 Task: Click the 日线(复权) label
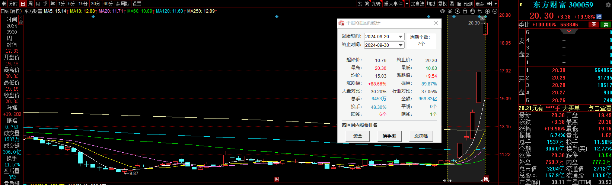click(x=11, y=11)
